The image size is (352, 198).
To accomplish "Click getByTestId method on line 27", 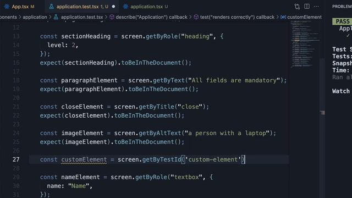I will pyautogui.click(x=162, y=159).
